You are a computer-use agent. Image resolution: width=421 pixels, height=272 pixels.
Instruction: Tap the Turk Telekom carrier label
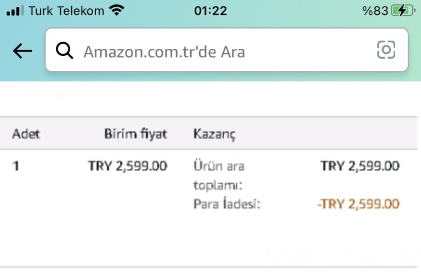[x=66, y=11]
